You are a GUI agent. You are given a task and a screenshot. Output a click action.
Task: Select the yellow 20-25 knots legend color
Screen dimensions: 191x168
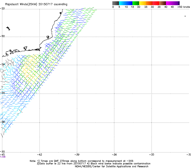pos(142,3)
